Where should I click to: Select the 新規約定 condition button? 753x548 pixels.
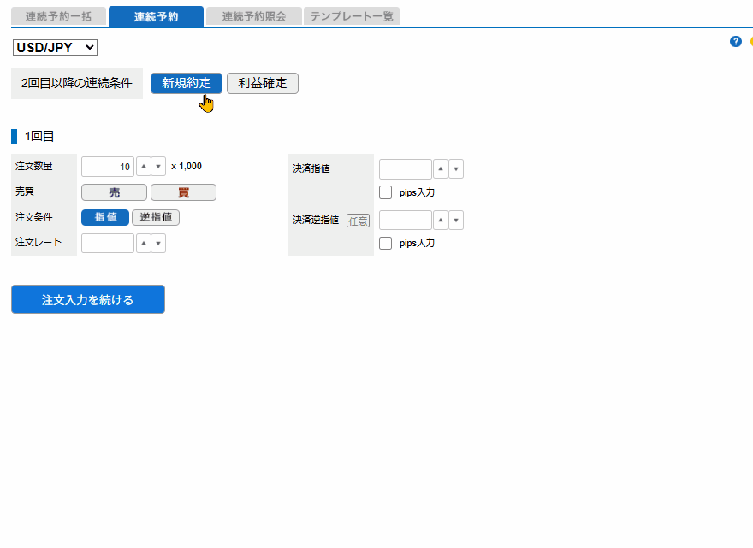(186, 83)
